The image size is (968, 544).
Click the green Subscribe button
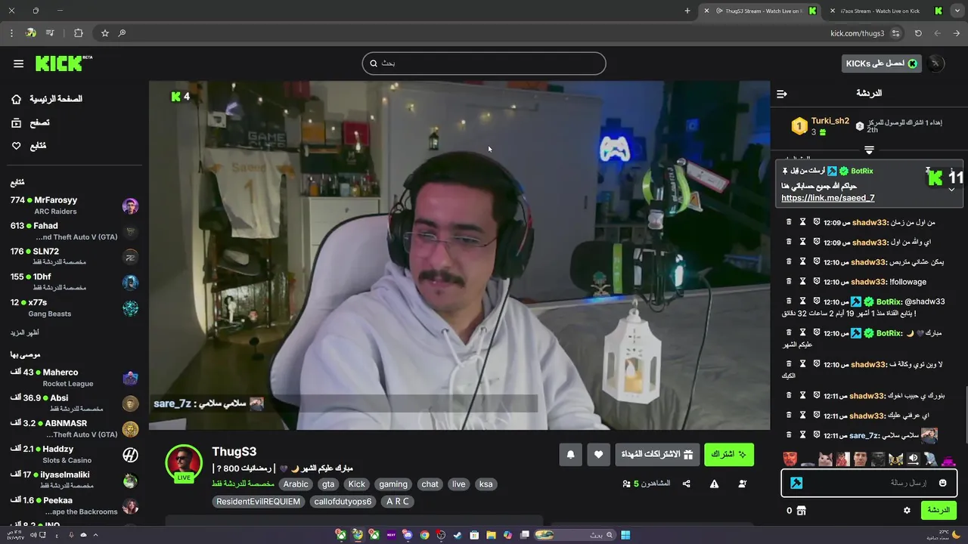click(729, 454)
